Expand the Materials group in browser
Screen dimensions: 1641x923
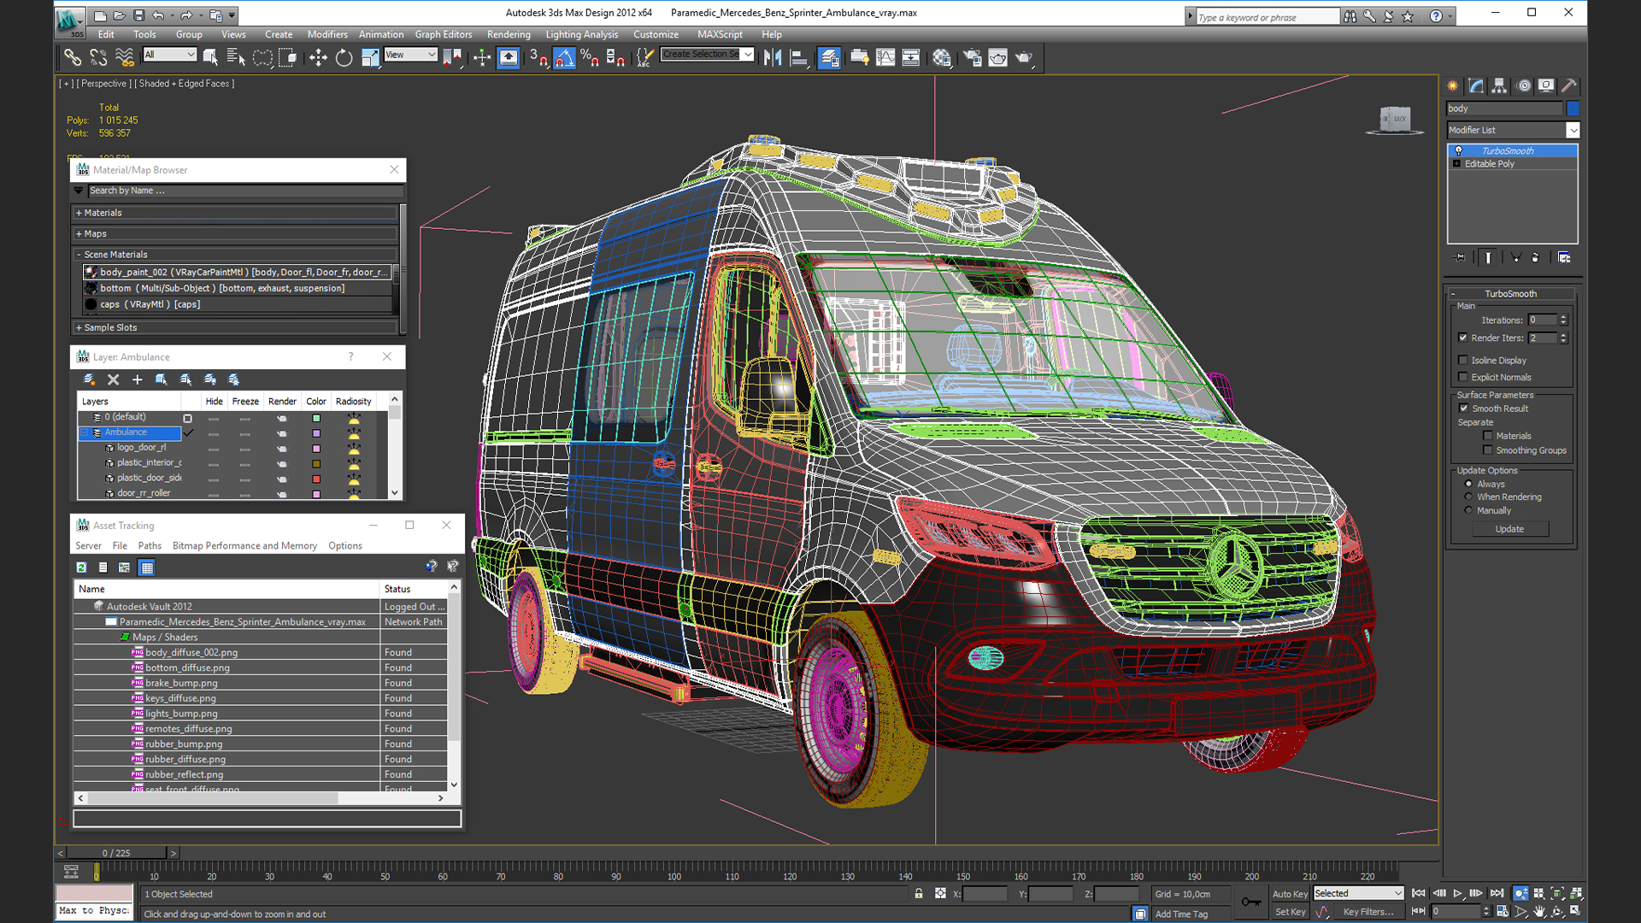235,213
